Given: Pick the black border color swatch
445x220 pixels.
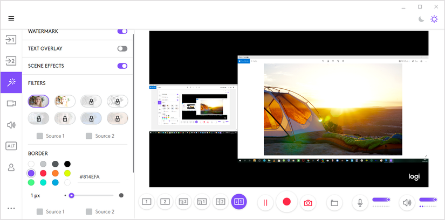Looking at the screenshot, I should (x=67, y=164).
